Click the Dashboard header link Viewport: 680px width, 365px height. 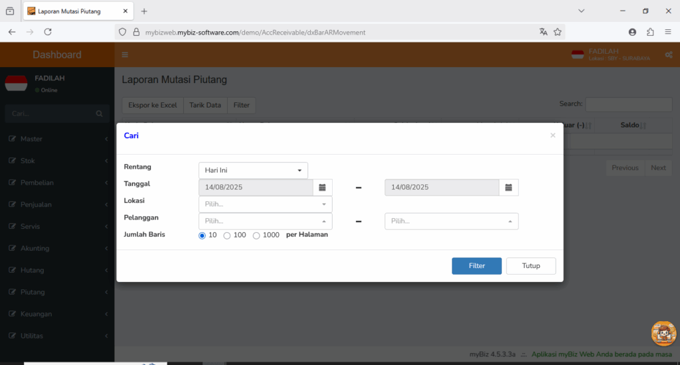click(57, 54)
